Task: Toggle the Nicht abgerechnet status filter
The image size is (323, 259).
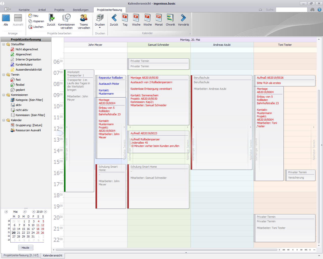Action: [x=27, y=49]
